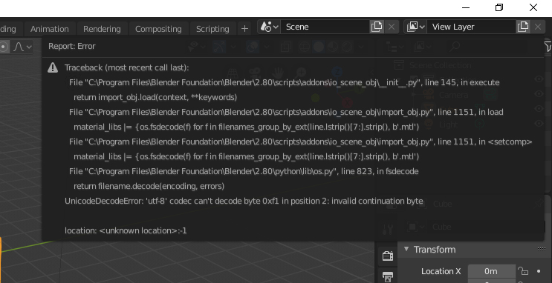
Task: Click the 'location: <unknown location>:-1' line
Action: [126, 230]
